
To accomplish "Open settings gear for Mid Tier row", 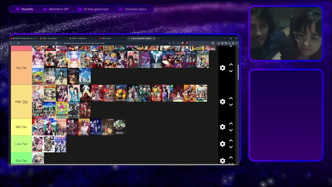I will [x=223, y=127].
